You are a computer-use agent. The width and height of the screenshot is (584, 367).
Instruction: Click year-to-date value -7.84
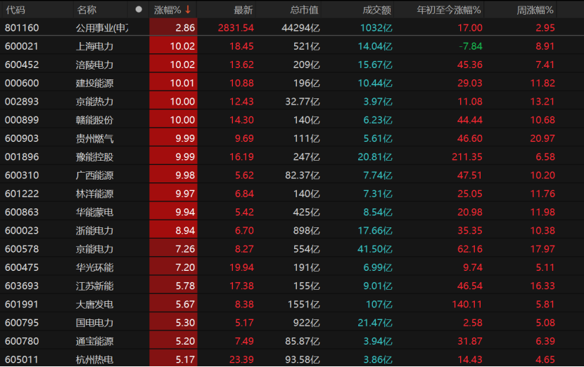471,46
